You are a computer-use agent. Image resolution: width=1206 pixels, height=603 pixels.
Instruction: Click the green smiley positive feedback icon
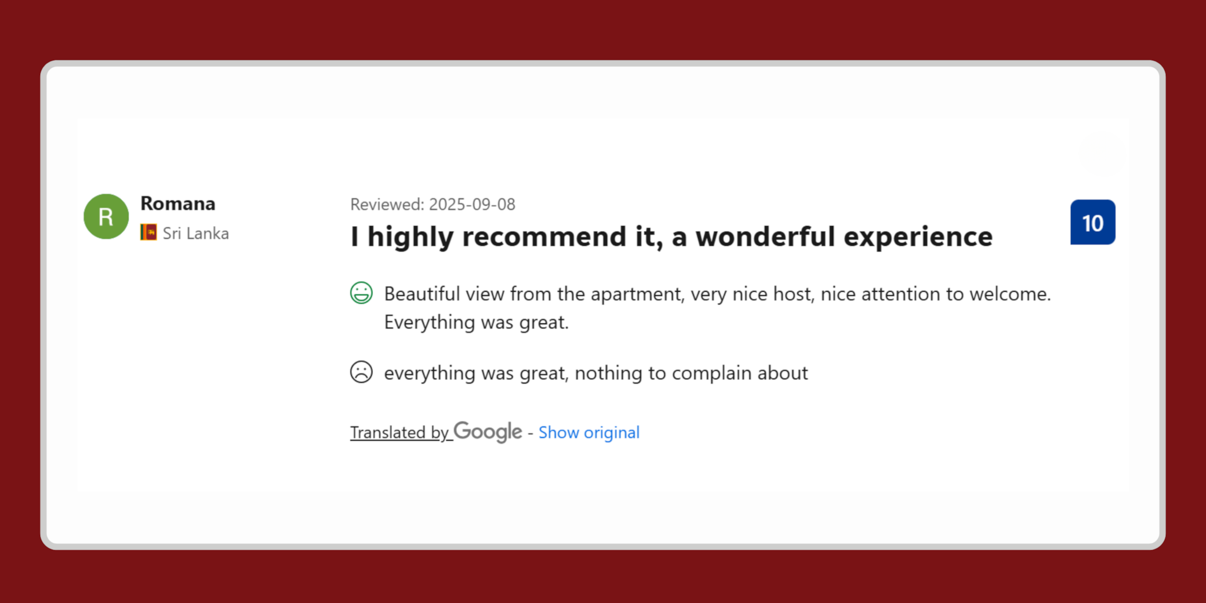361,293
